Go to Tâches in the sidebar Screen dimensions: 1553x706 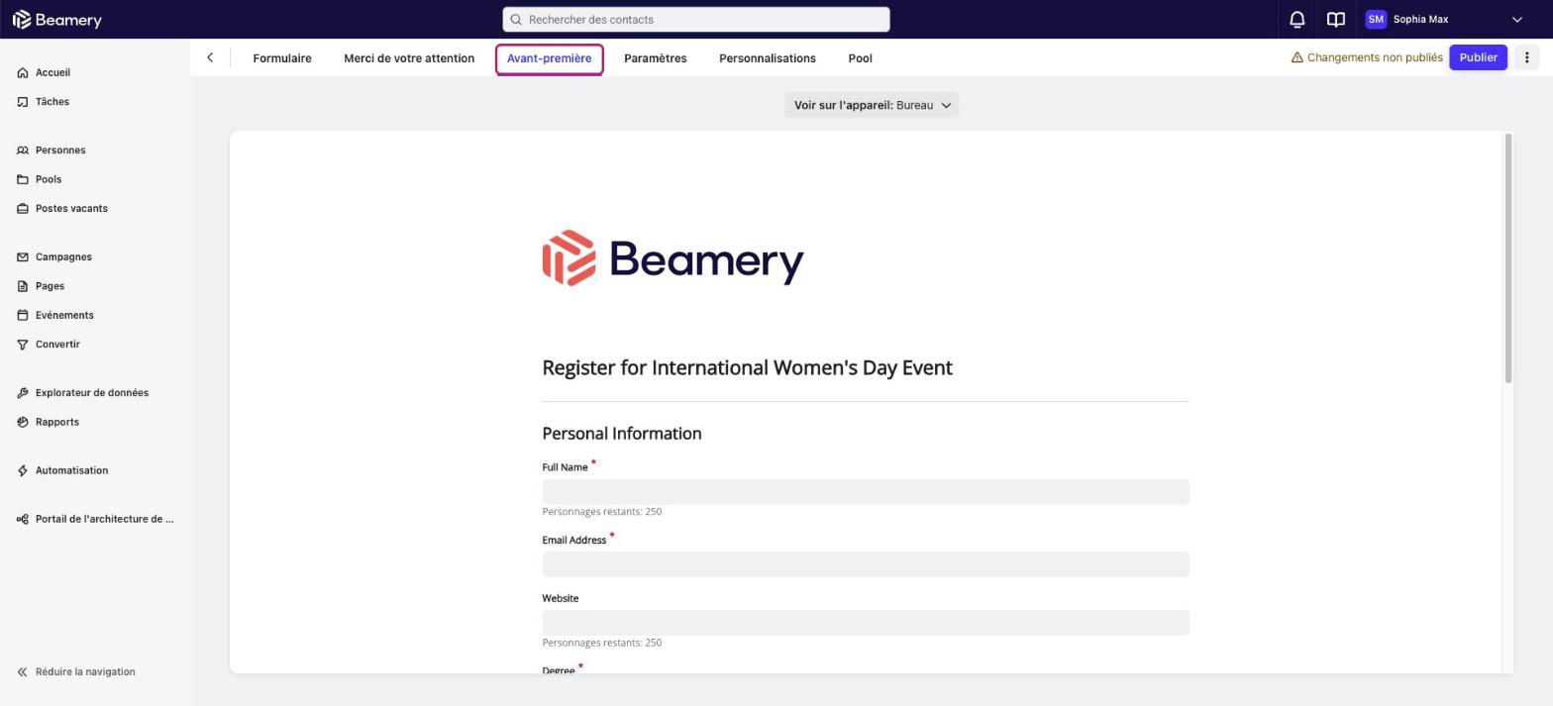tap(52, 102)
